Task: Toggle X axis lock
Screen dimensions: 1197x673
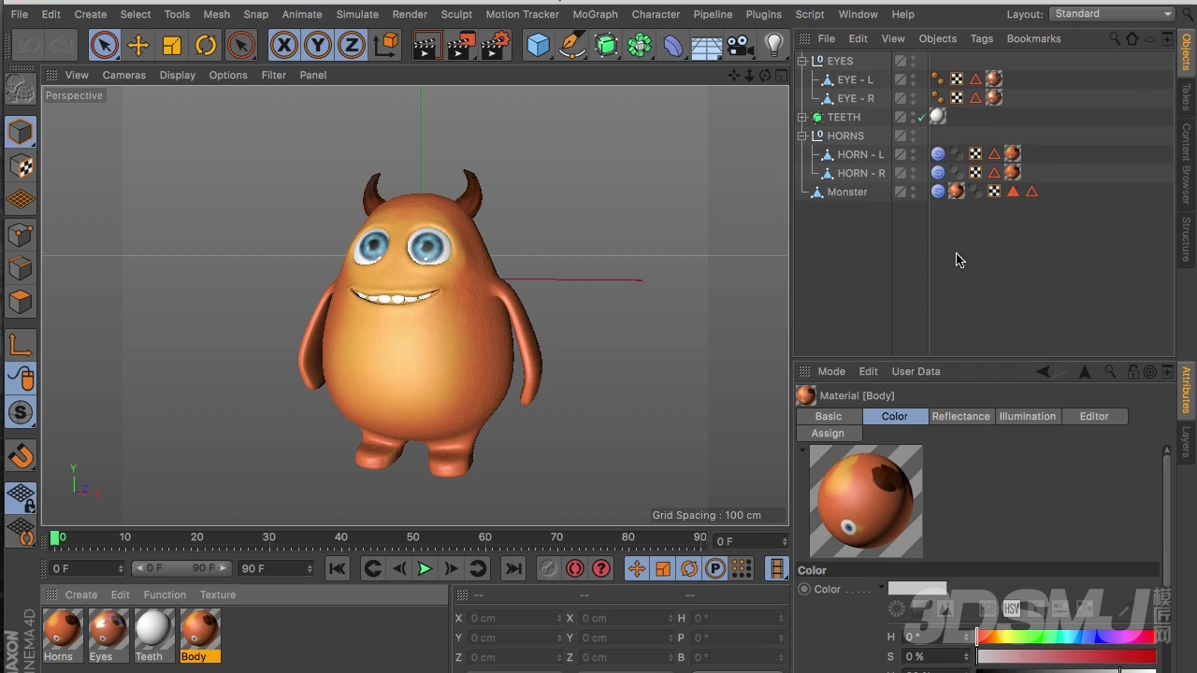Action: (284, 45)
